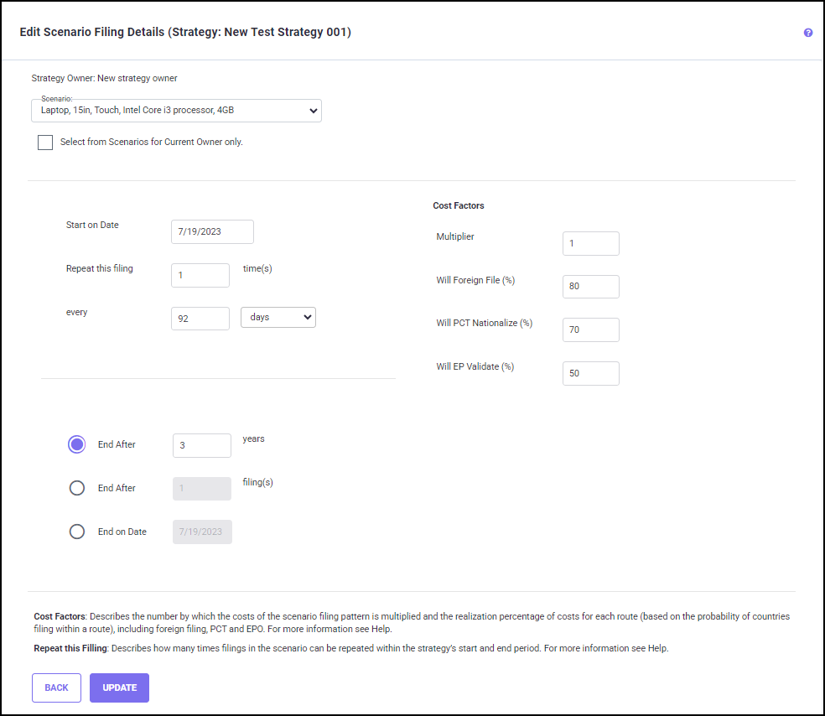Click the Will EP Validate percentage field
This screenshot has height=716, width=825.
coord(591,373)
